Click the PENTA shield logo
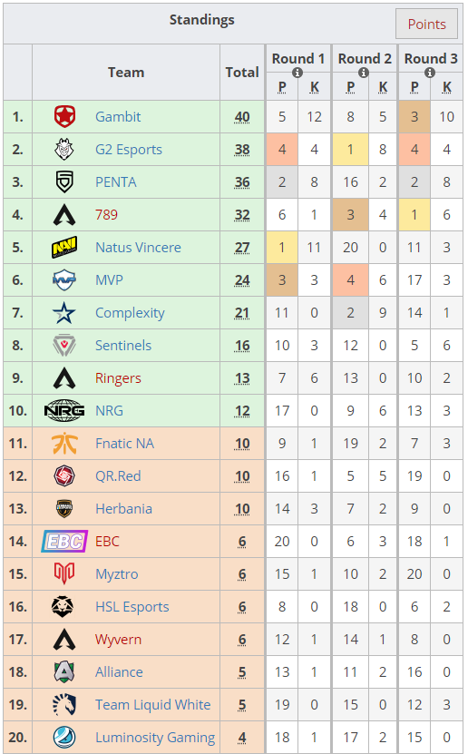Screen dimensions: 468x754 (x=64, y=182)
